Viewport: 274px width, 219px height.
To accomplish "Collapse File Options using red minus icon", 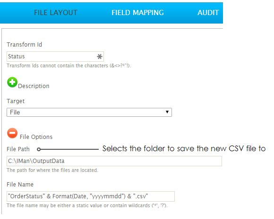I will pyautogui.click(x=12, y=133).
